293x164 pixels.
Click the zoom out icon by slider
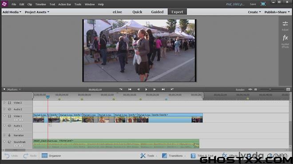tap(256, 90)
